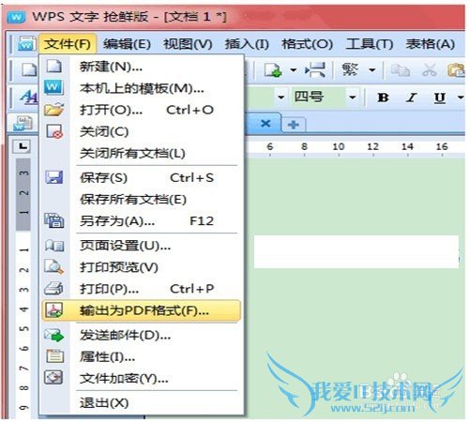Choose File encryption (文件加密) entry
This screenshot has width=469, height=422.
point(142,379)
